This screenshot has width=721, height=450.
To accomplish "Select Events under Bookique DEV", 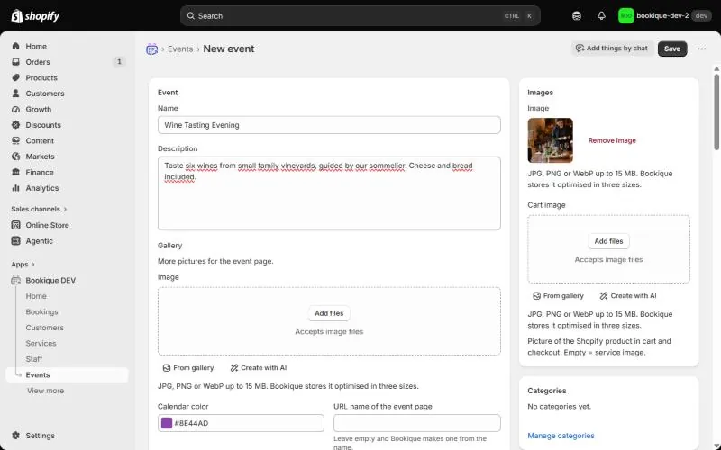I will pyautogui.click(x=67, y=374).
